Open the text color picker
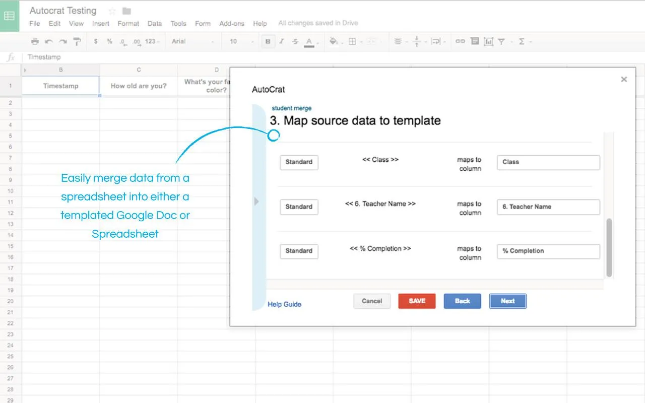The width and height of the screenshot is (645, 403). [x=309, y=42]
